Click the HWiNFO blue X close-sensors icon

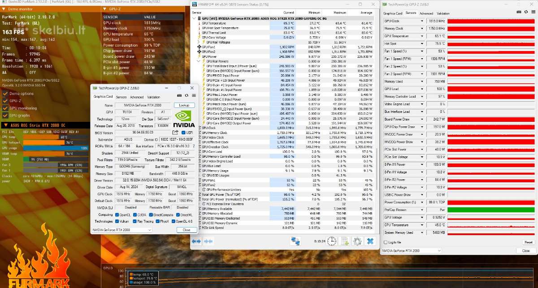point(370,241)
